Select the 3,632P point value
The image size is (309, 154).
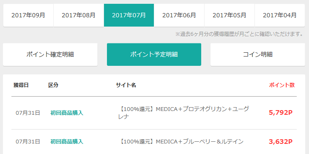pyautogui.click(x=281, y=141)
